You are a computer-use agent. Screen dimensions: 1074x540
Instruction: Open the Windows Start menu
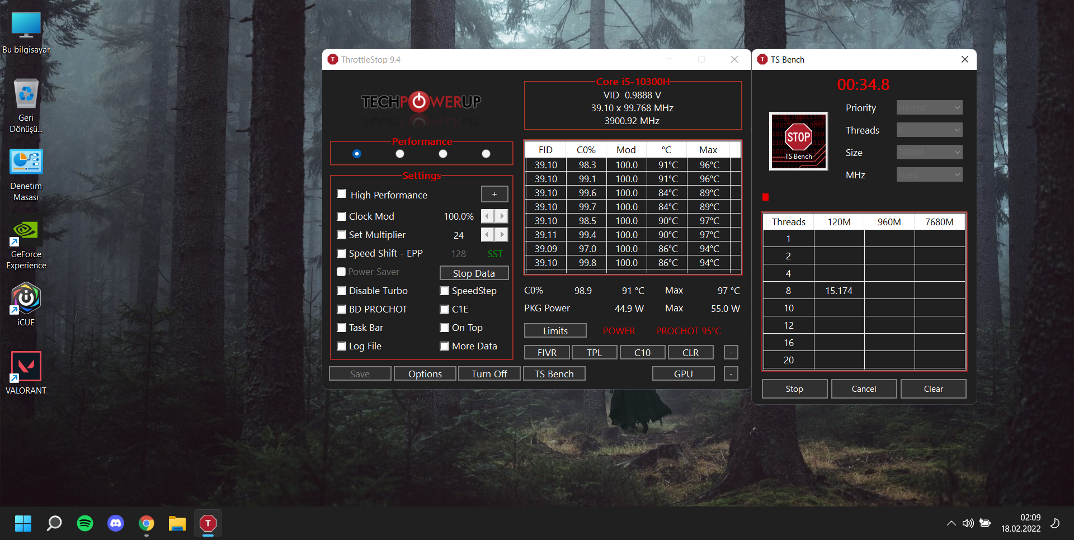[23, 523]
